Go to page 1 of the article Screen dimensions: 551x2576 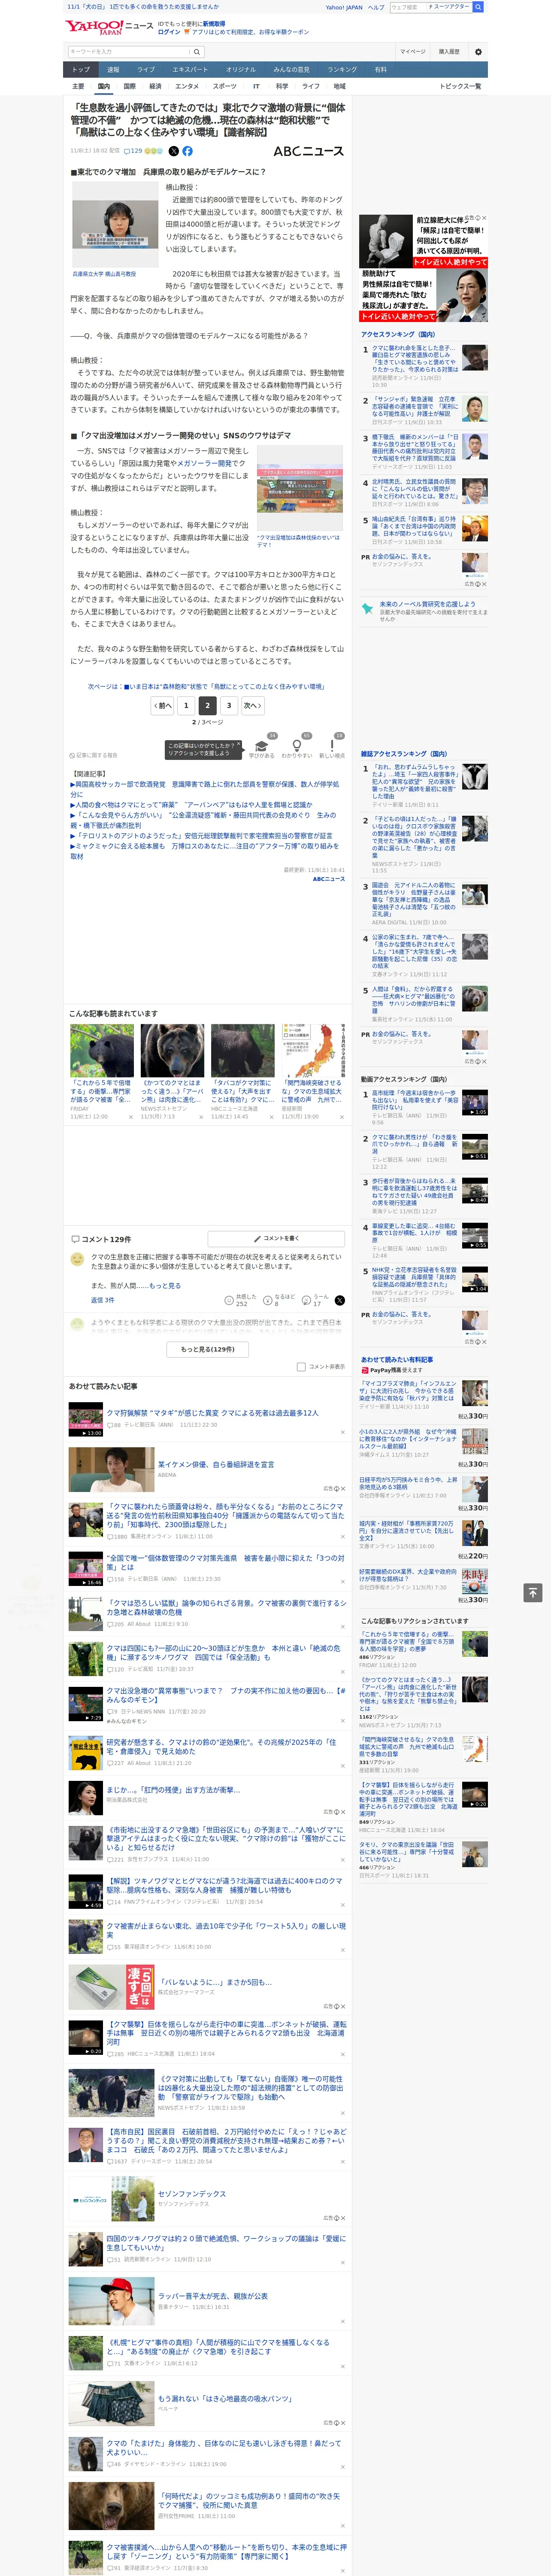click(186, 705)
